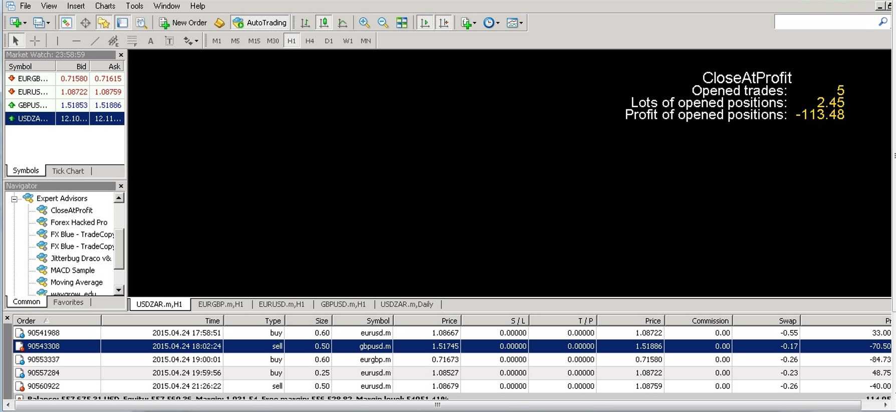
Task: Select the Trendline drawing tool
Action: pyautogui.click(x=95, y=41)
